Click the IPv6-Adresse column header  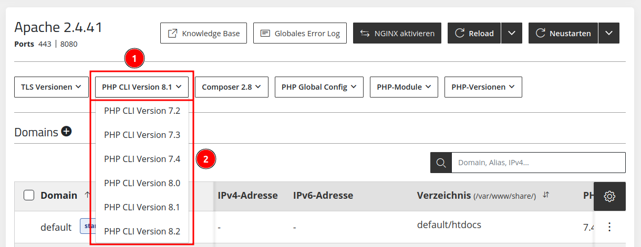tap(323, 196)
